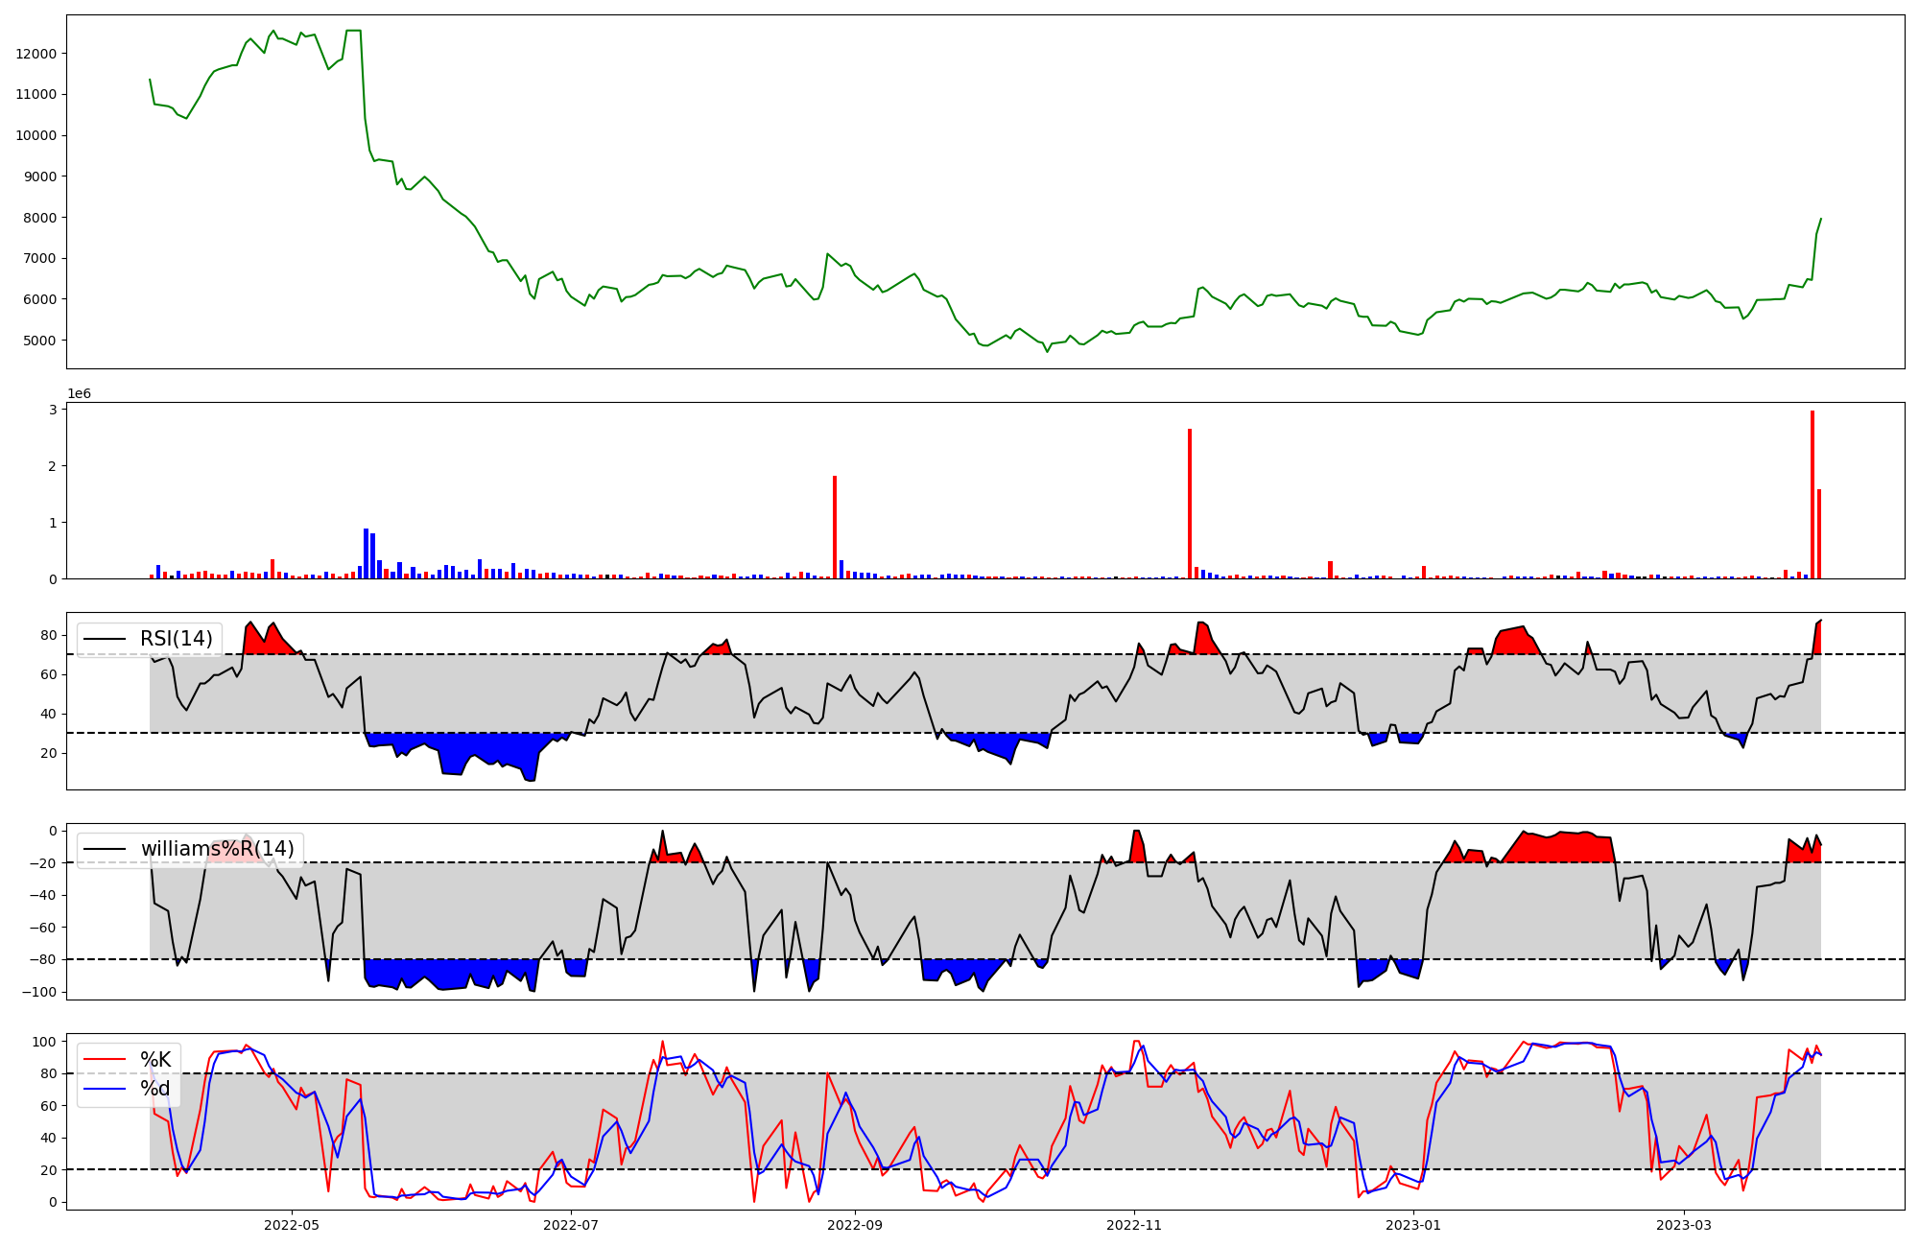Viewport: 1919px width, 1247px height.
Task: Click the 2022-05 x-axis date label
Action: [x=291, y=1225]
